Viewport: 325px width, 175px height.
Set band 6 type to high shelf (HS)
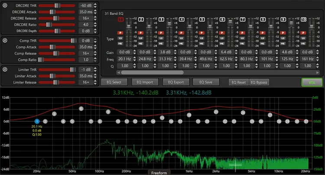222,43
